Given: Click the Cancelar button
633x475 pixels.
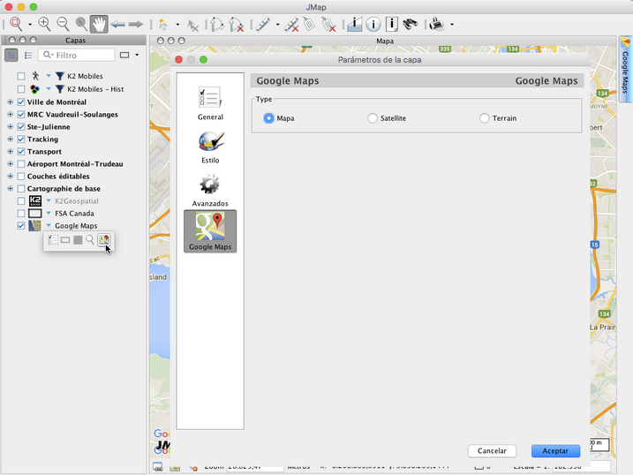Looking at the screenshot, I should (492, 451).
